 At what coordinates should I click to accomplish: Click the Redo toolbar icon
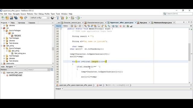pyautogui.click(x=26, y=18)
